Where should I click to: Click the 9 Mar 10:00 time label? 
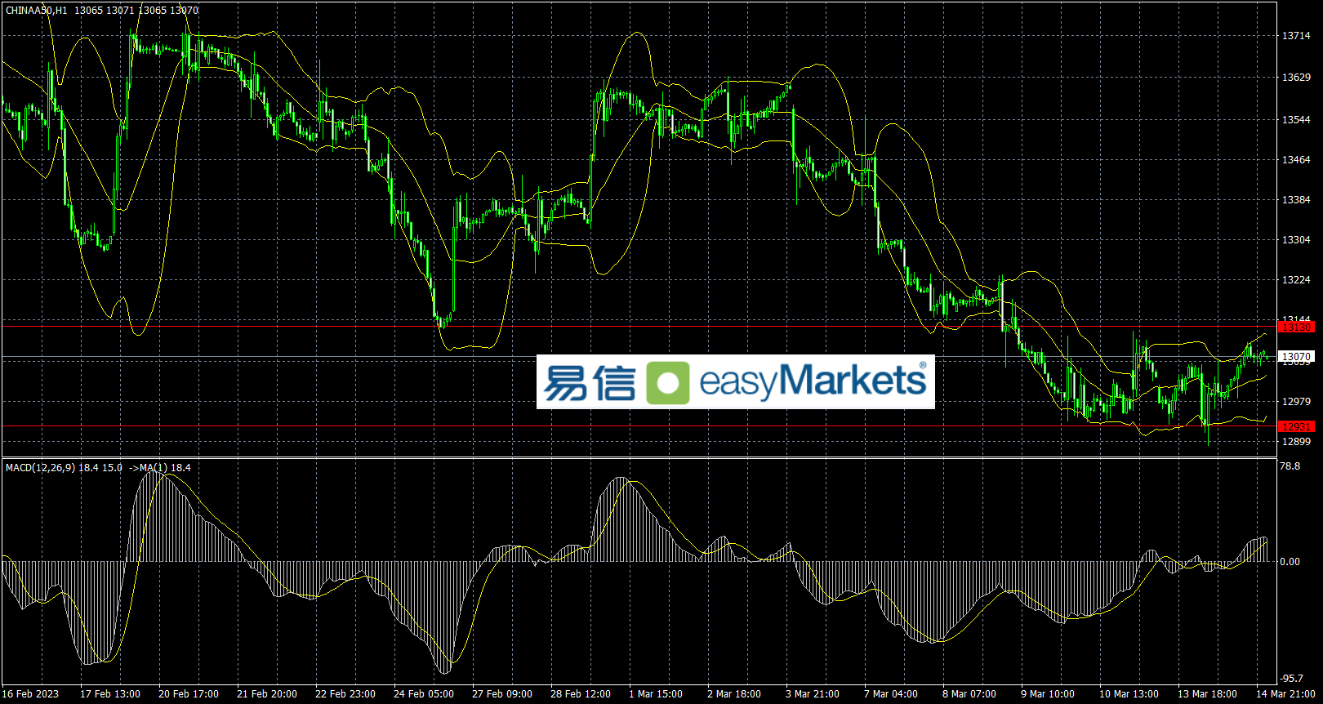[x=1048, y=694]
